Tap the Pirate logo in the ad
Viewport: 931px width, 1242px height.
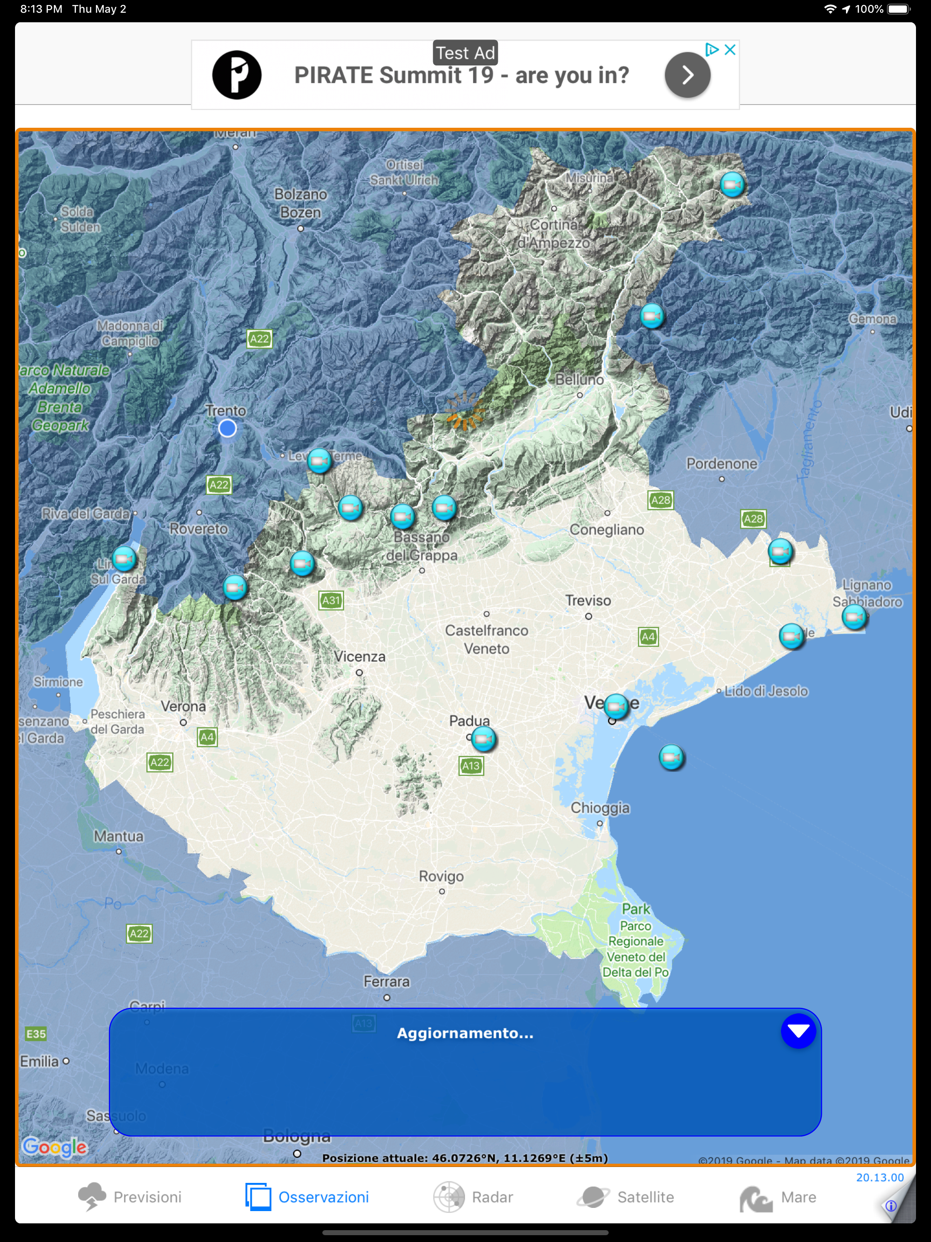pyautogui.click(x=236, y=75)
